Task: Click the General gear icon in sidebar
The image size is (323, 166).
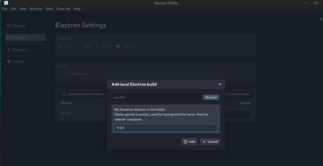Action: pos(9,26)
